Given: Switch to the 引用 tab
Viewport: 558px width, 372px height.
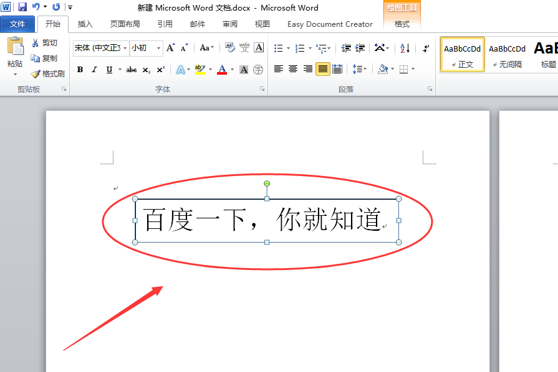Looking at the screenshot, I should 165,24.
